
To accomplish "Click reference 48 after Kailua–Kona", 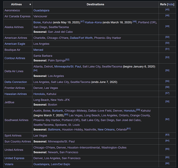I will [135, 22].
